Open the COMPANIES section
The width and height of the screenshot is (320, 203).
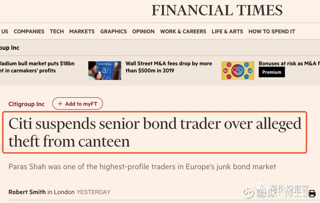(29, 31)
